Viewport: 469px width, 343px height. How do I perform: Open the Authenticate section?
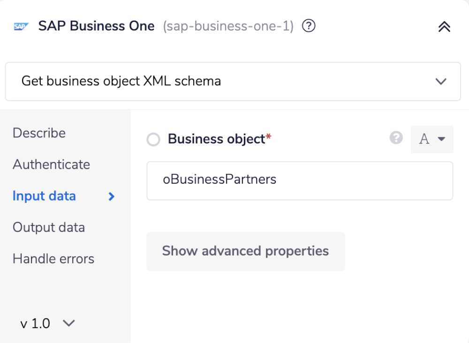(x=51, y=164)
